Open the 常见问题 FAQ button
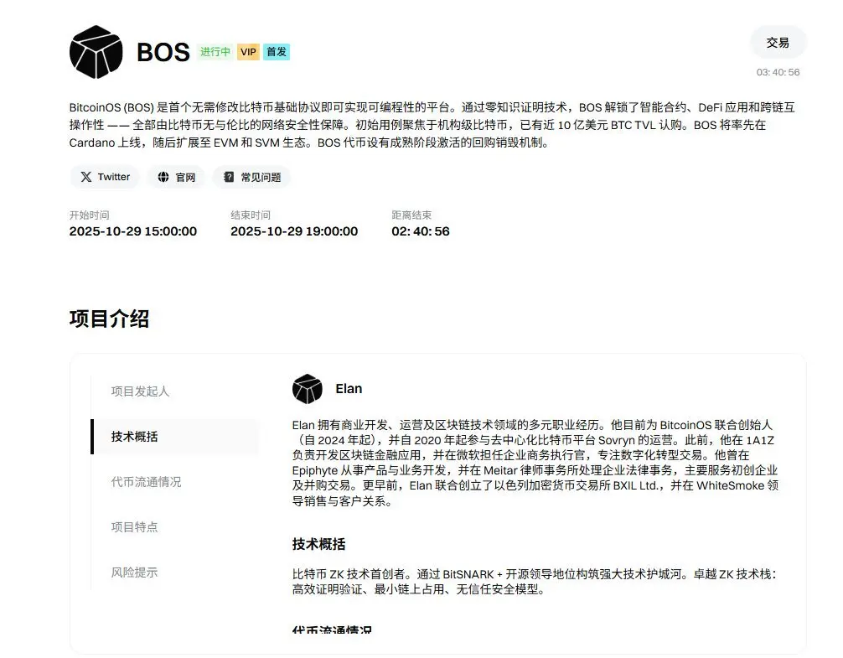This screenshot has width=843, height=658. click(251, 177)
